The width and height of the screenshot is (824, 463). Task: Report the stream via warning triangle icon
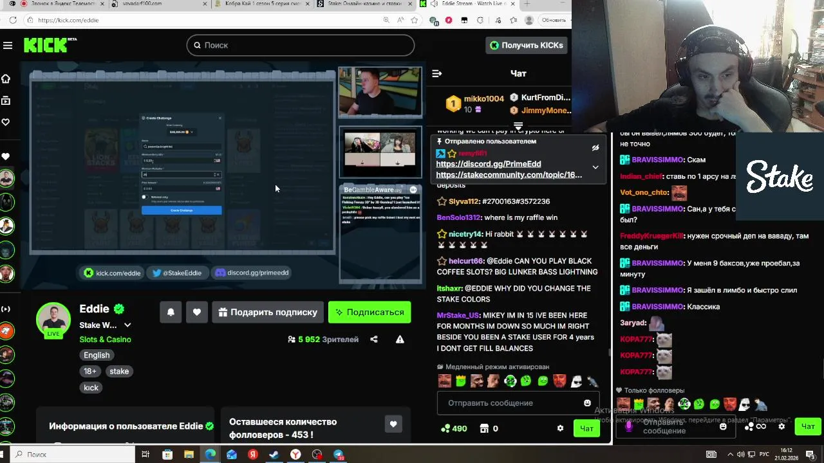(400, 339)
